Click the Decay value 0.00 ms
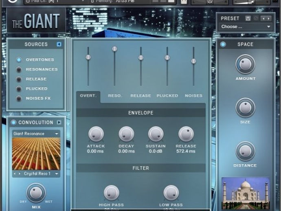 click(126, 151)
